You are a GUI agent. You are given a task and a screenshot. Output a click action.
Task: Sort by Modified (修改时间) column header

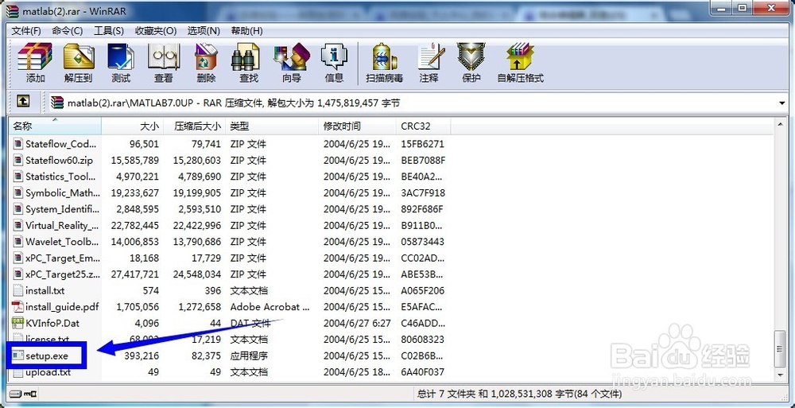pos(358,126)
